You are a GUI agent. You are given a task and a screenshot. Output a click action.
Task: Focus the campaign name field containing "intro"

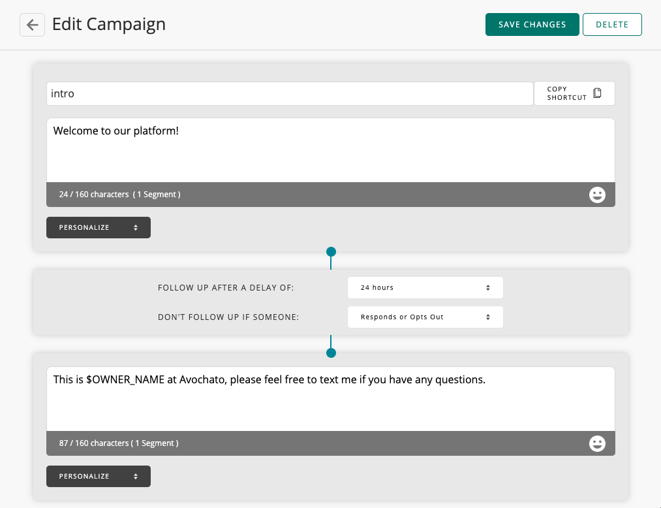coord(289,94)
